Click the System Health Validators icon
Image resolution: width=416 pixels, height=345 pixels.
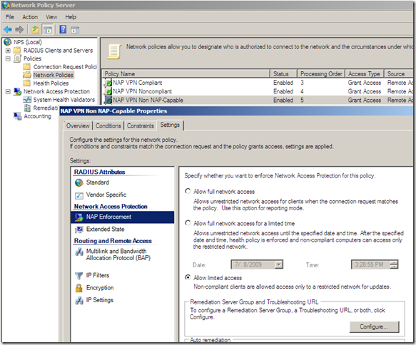(27, 100)
